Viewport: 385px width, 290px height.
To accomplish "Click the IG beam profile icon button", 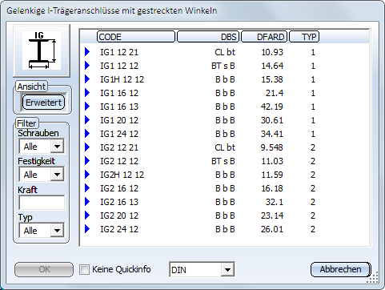I will pos(42,50).
